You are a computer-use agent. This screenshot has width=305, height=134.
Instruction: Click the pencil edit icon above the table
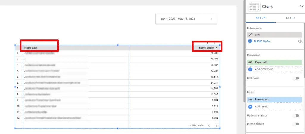[208, 42]
